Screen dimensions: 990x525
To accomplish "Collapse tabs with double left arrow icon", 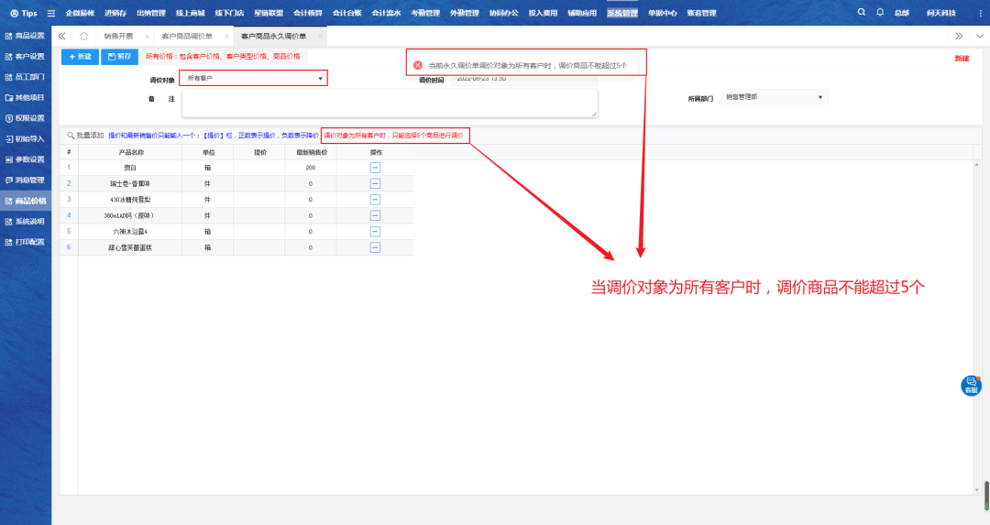I will [x=62, y=36].
